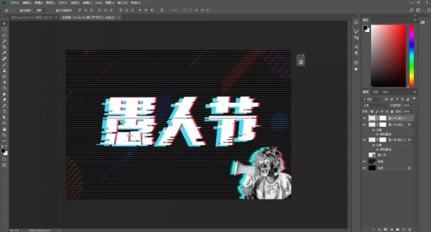Select the Pen tool
The image size is (431, 232).
4,106
